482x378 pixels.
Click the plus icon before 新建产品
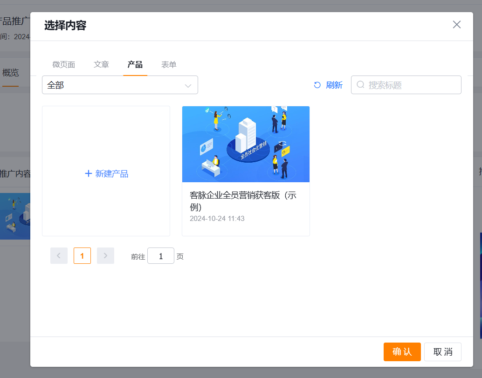(88, 174)
